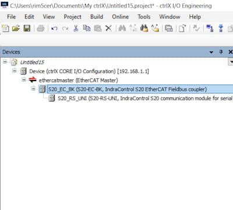The height and width of the screenshot is (210, 233).
Task: Delete the selection with the X toolbar icon
Action: pyautogui.click(x=108, y=29)
